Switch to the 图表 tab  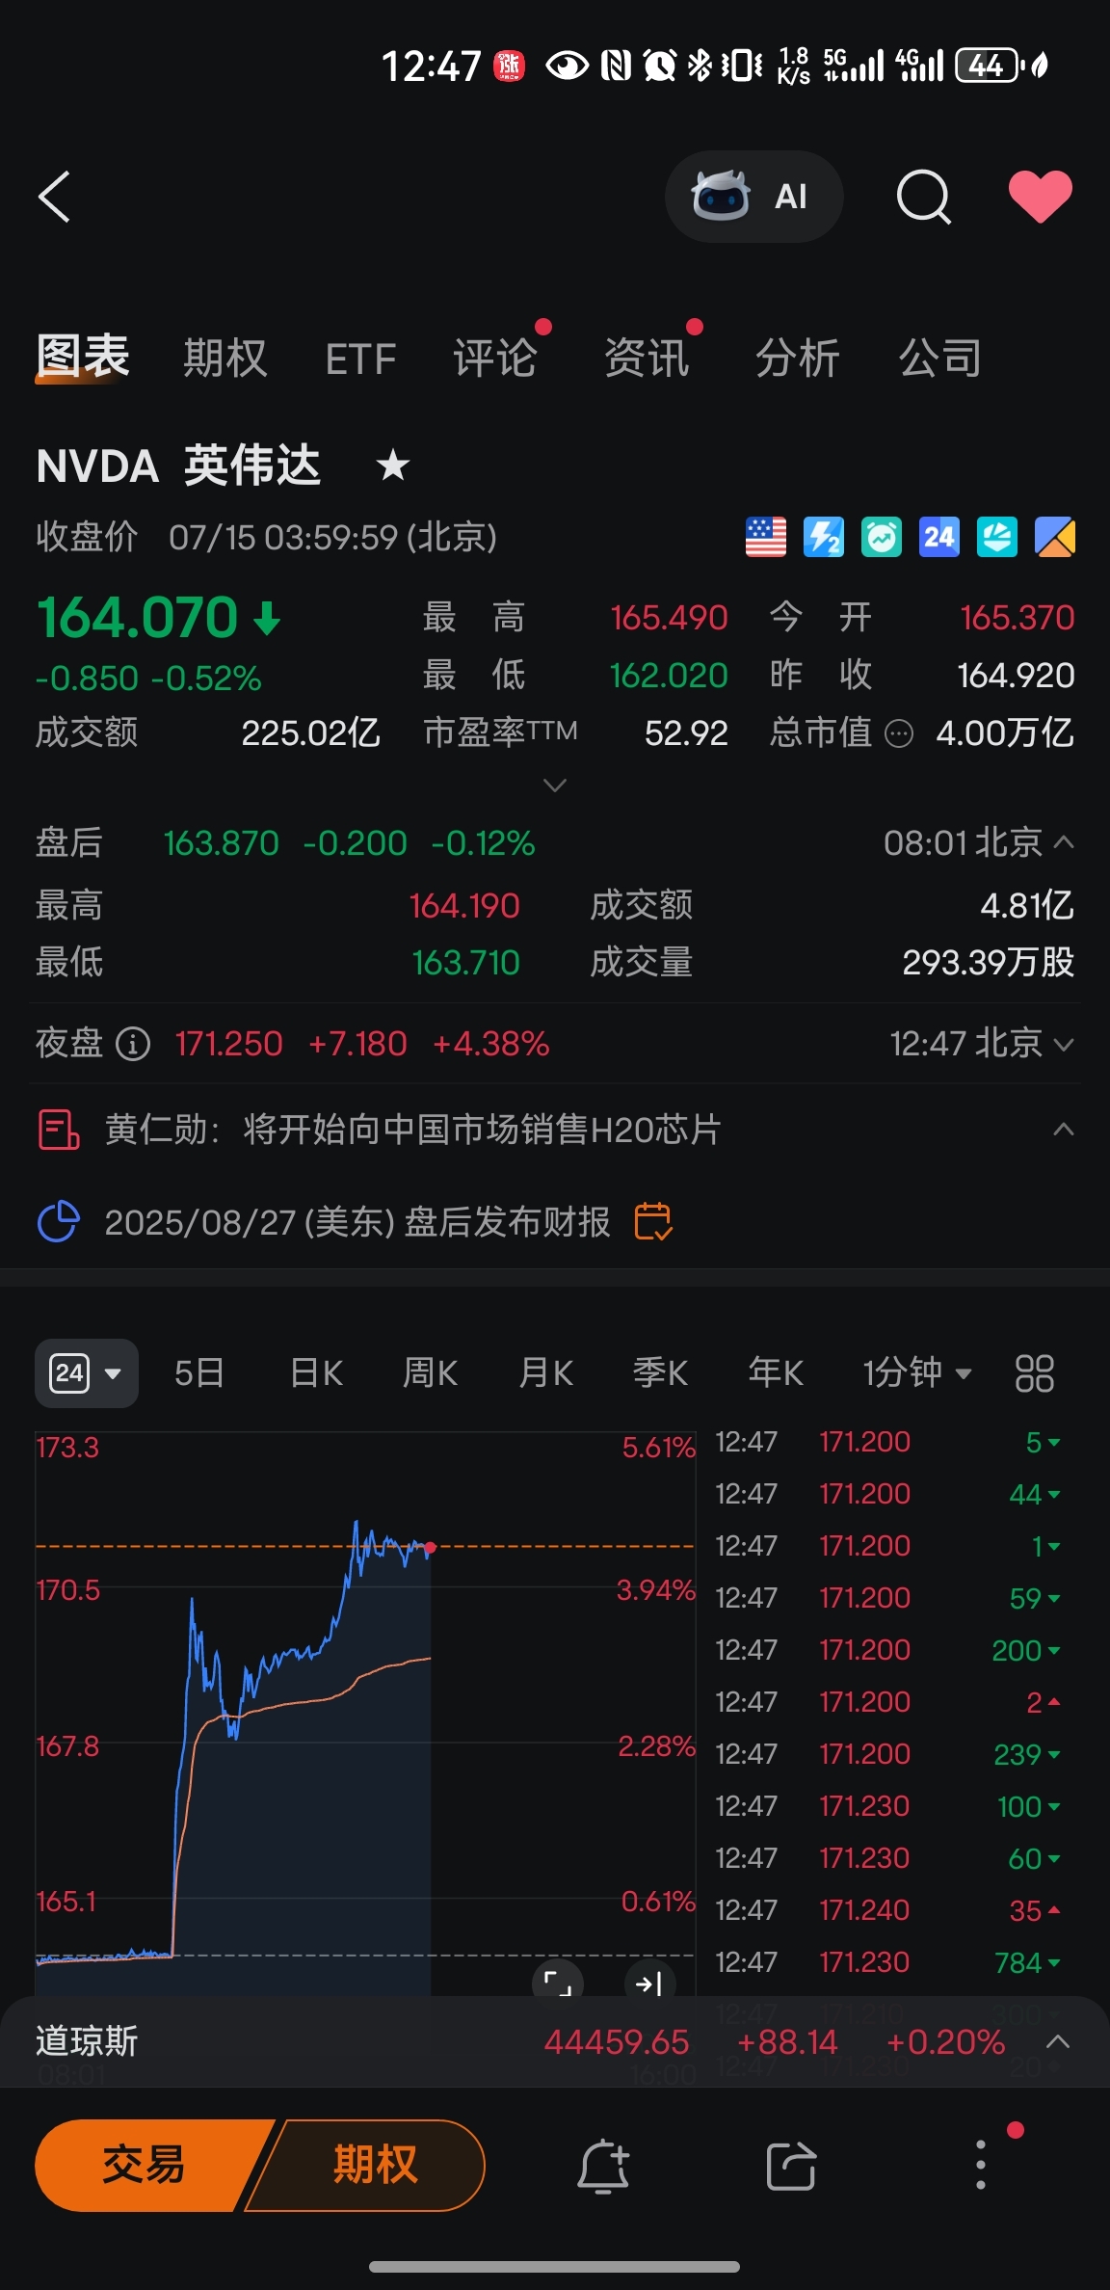(83, 357)
